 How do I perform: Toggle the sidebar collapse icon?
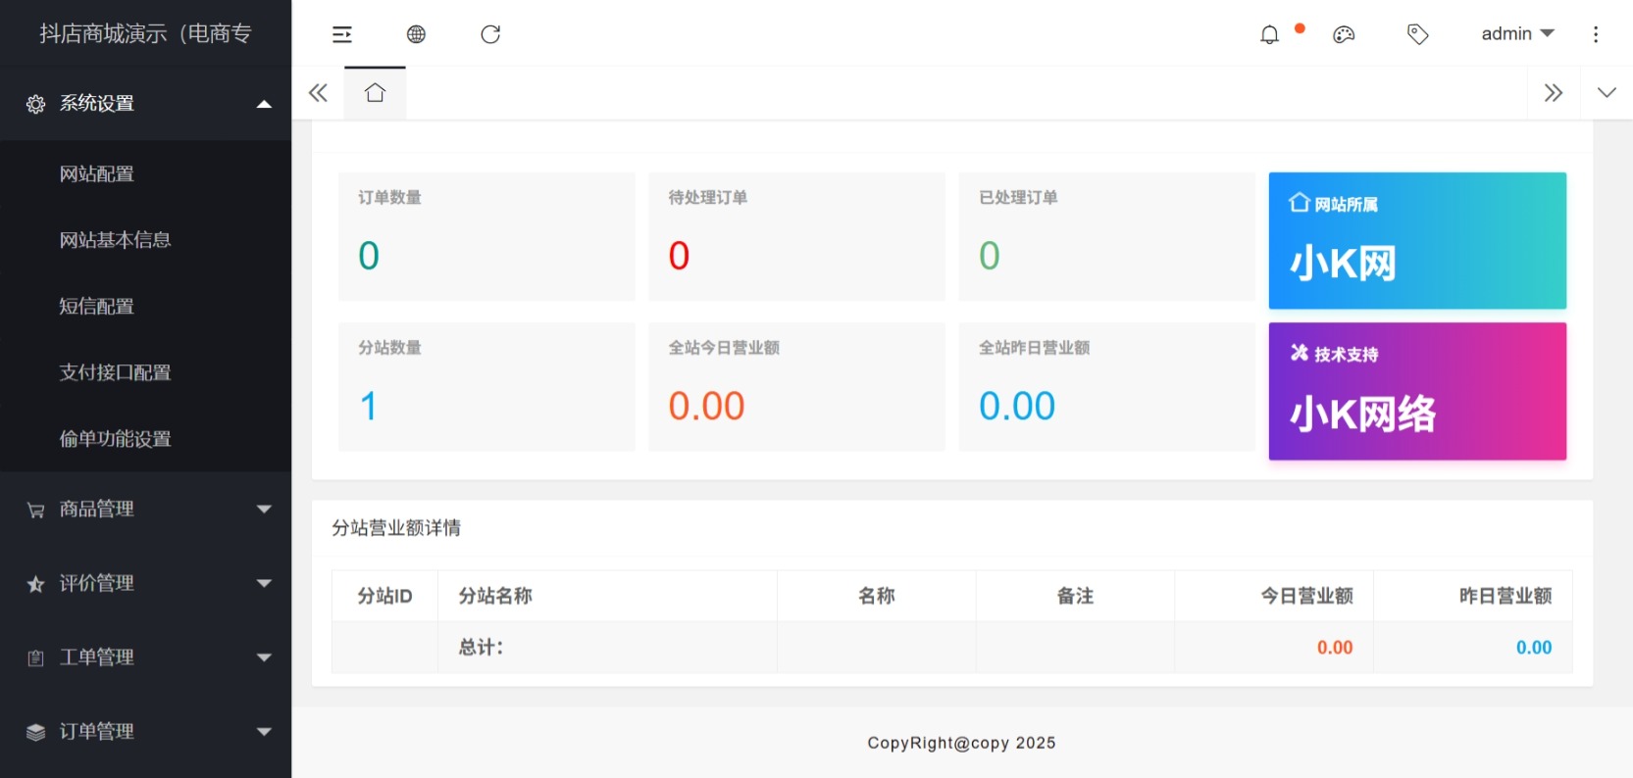point(341,34)
